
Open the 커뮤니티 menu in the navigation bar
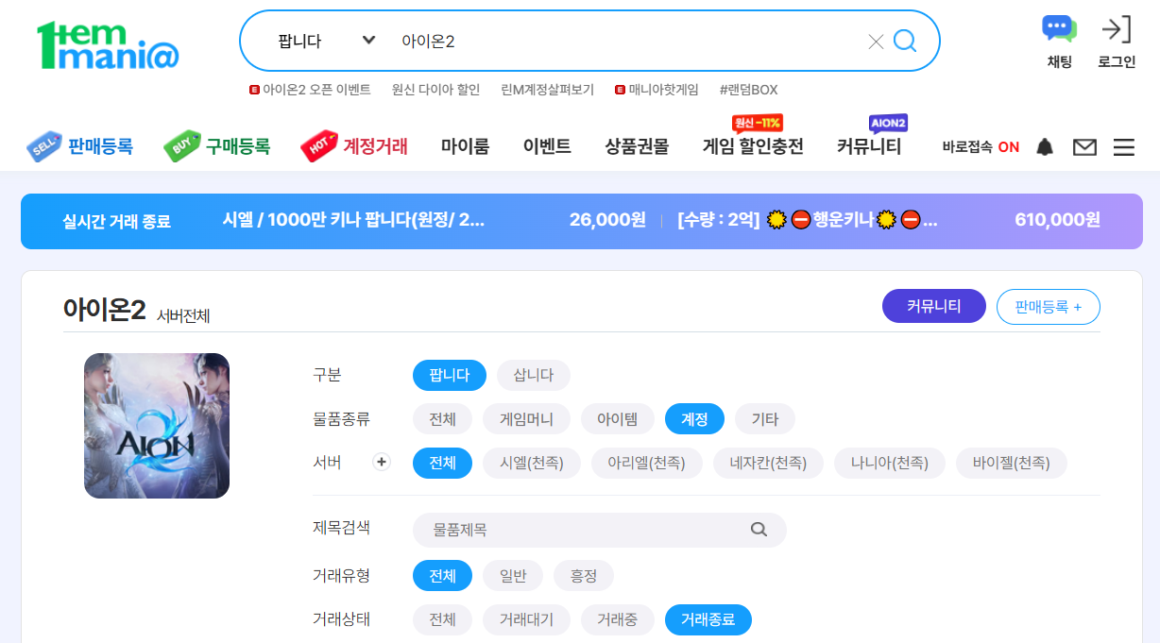[869, 147]
